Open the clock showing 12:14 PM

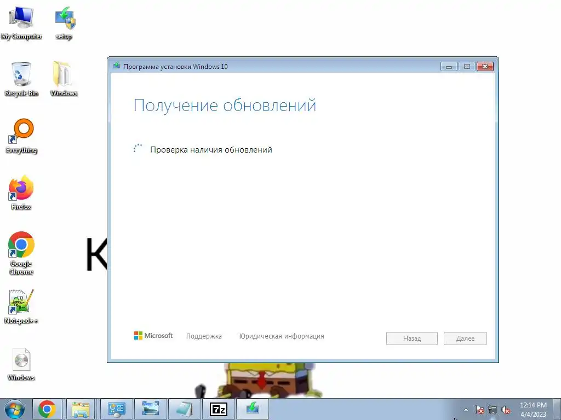coord(533,410)
